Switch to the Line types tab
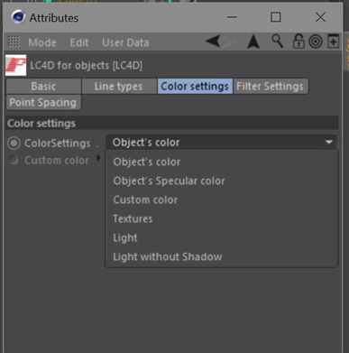 click(119, 87)
